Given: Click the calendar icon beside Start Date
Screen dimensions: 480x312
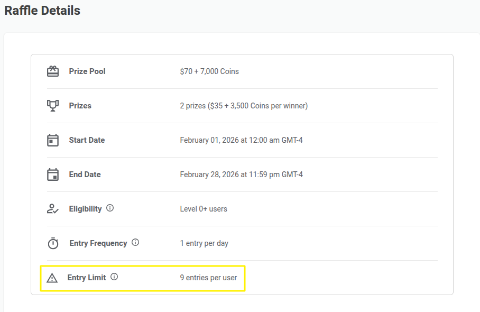Looking at the screenshot, I should pos(52,140).
